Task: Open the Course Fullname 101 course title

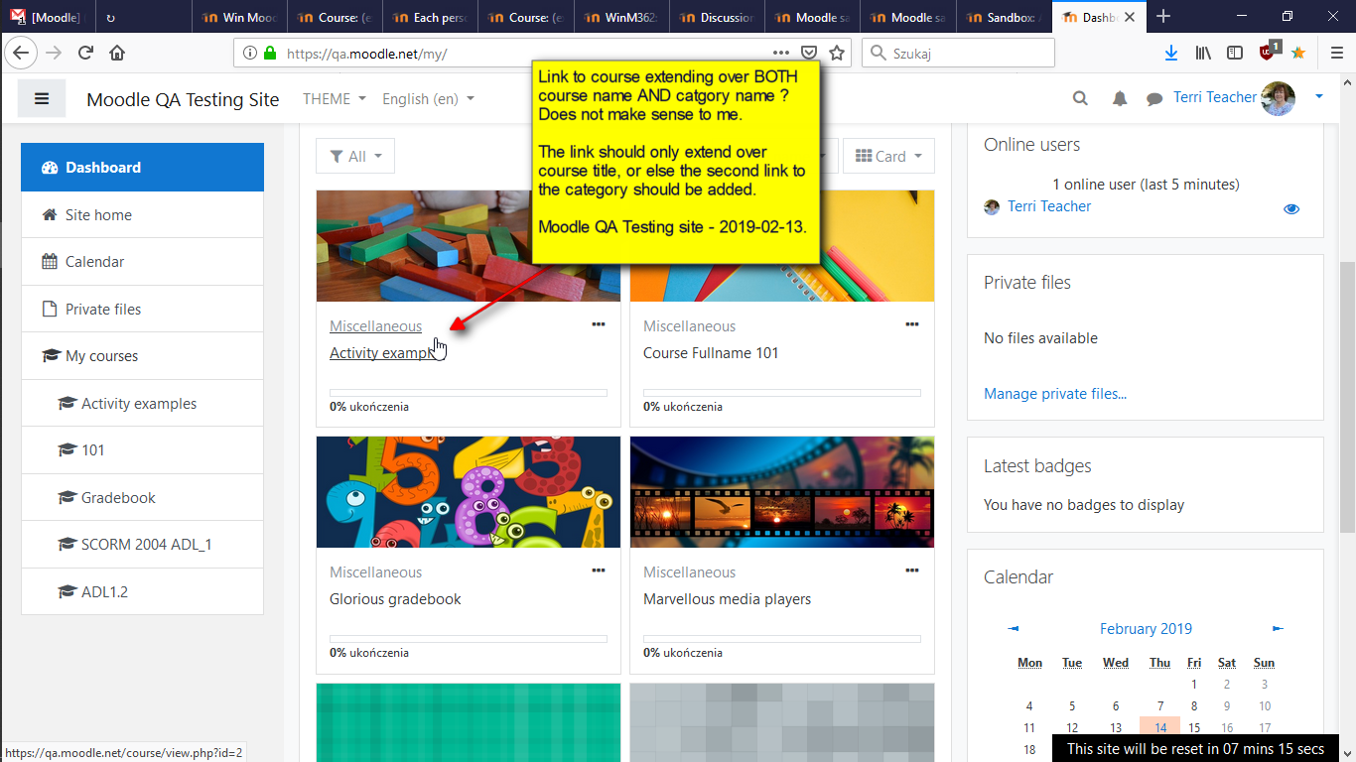Action: [711, 353]
